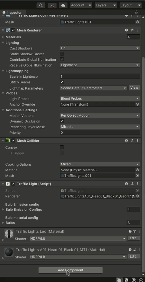Open Traffic Light script more options menu
The height and width of the screenshot is (282, 145).
point(138,184)
